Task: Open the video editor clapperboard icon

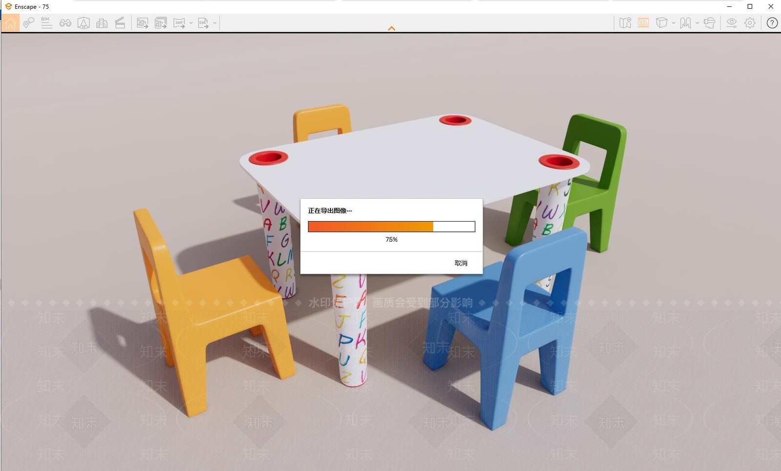Action: tap(120, 23)
